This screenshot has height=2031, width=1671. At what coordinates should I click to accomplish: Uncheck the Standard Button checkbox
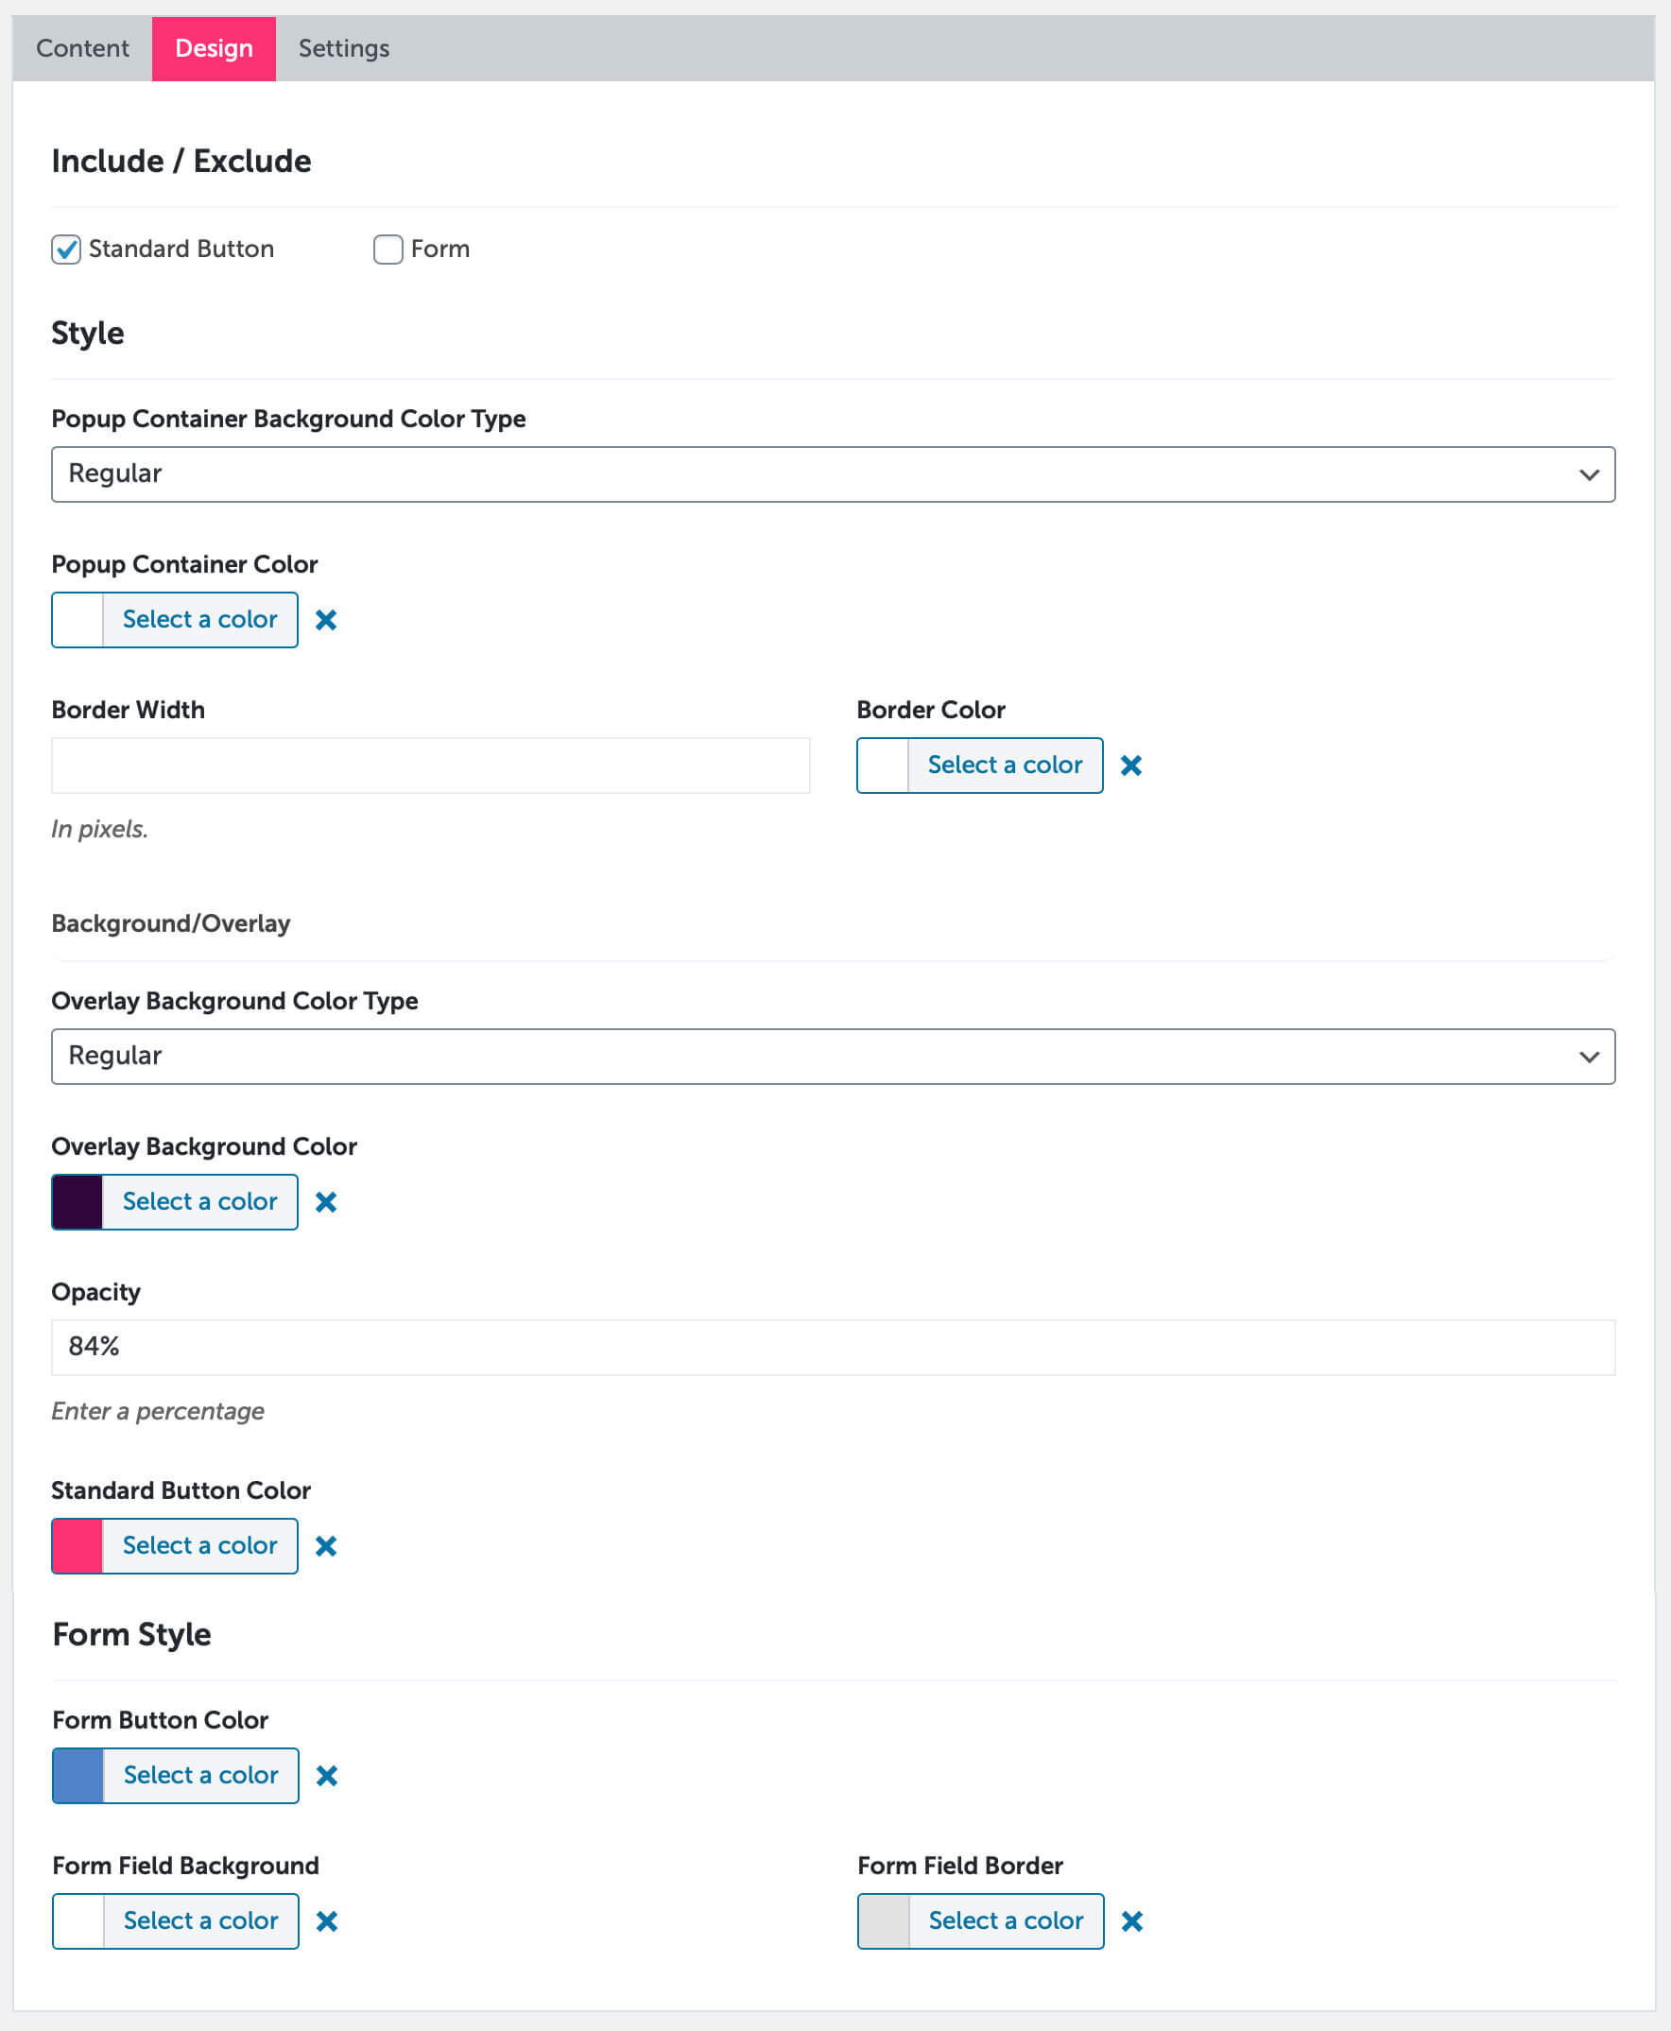pos(66,250)
